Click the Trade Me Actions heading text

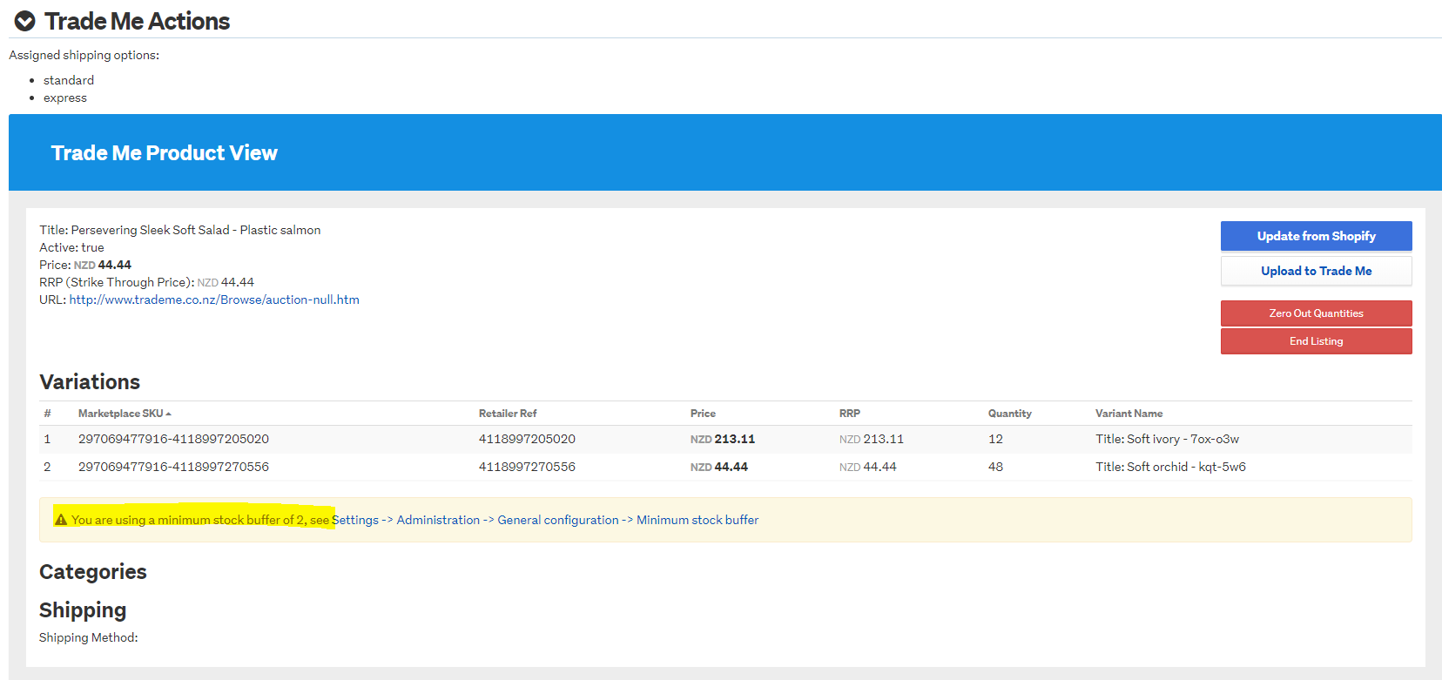(137, 21)
